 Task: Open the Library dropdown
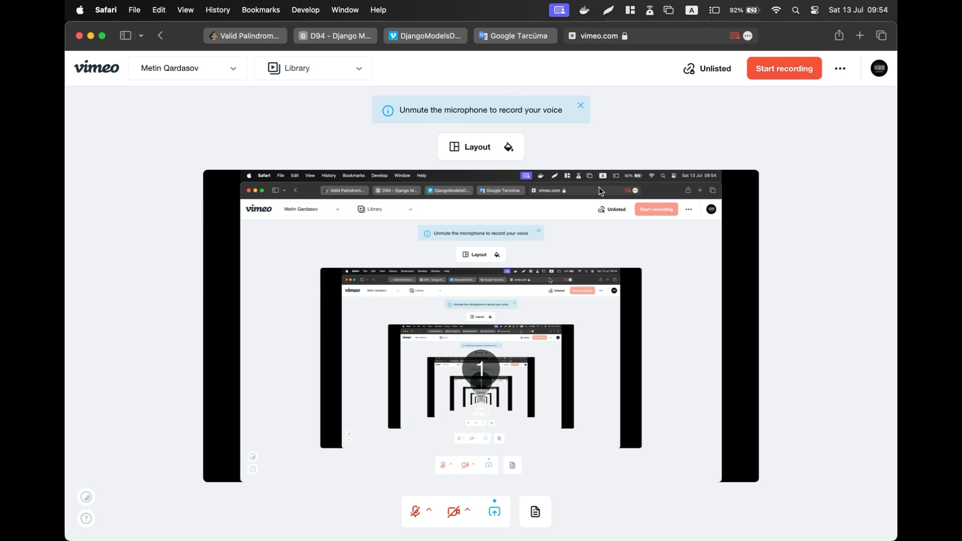(313, 68)
